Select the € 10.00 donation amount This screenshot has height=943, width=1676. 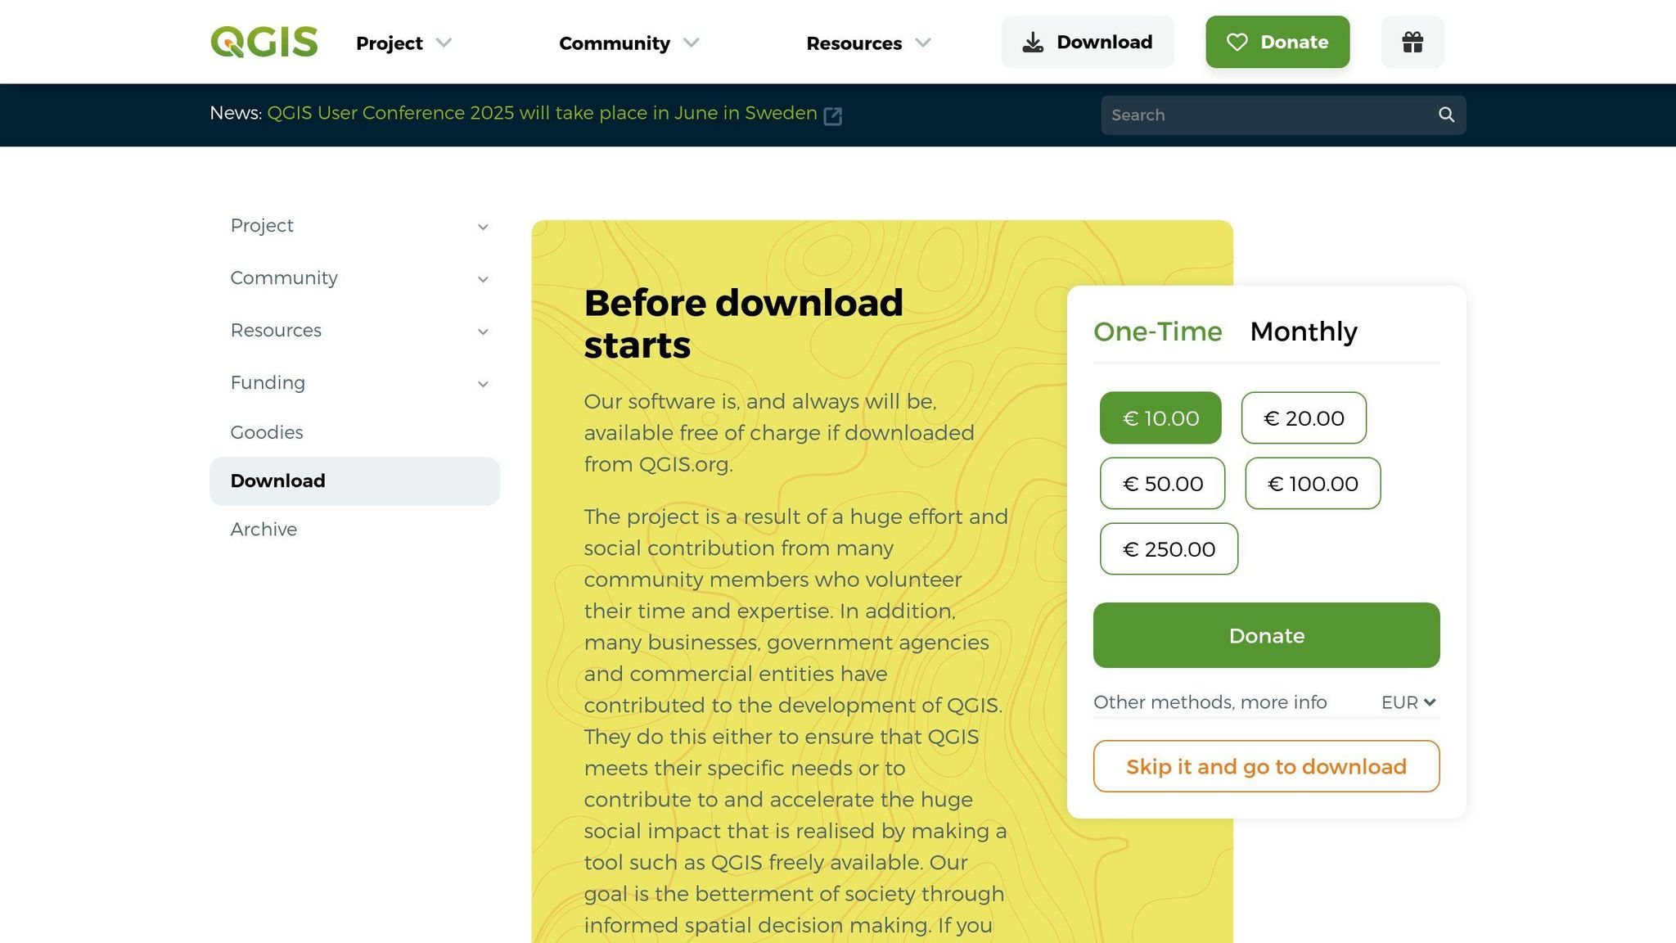pos(1160,418)
